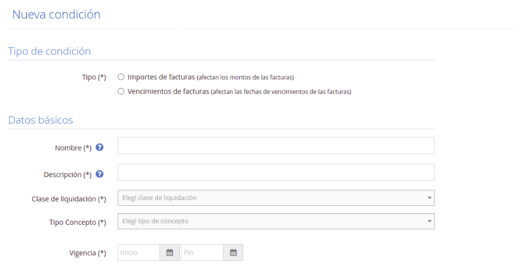Click the Tipo de condición section heading
Viewport: 514px width, 280px height.
[50, 51]
